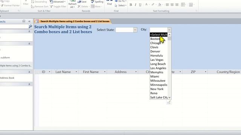Toggle bold text formatting
The width and height of the screenshot is (241, 135).
point(131,5)
